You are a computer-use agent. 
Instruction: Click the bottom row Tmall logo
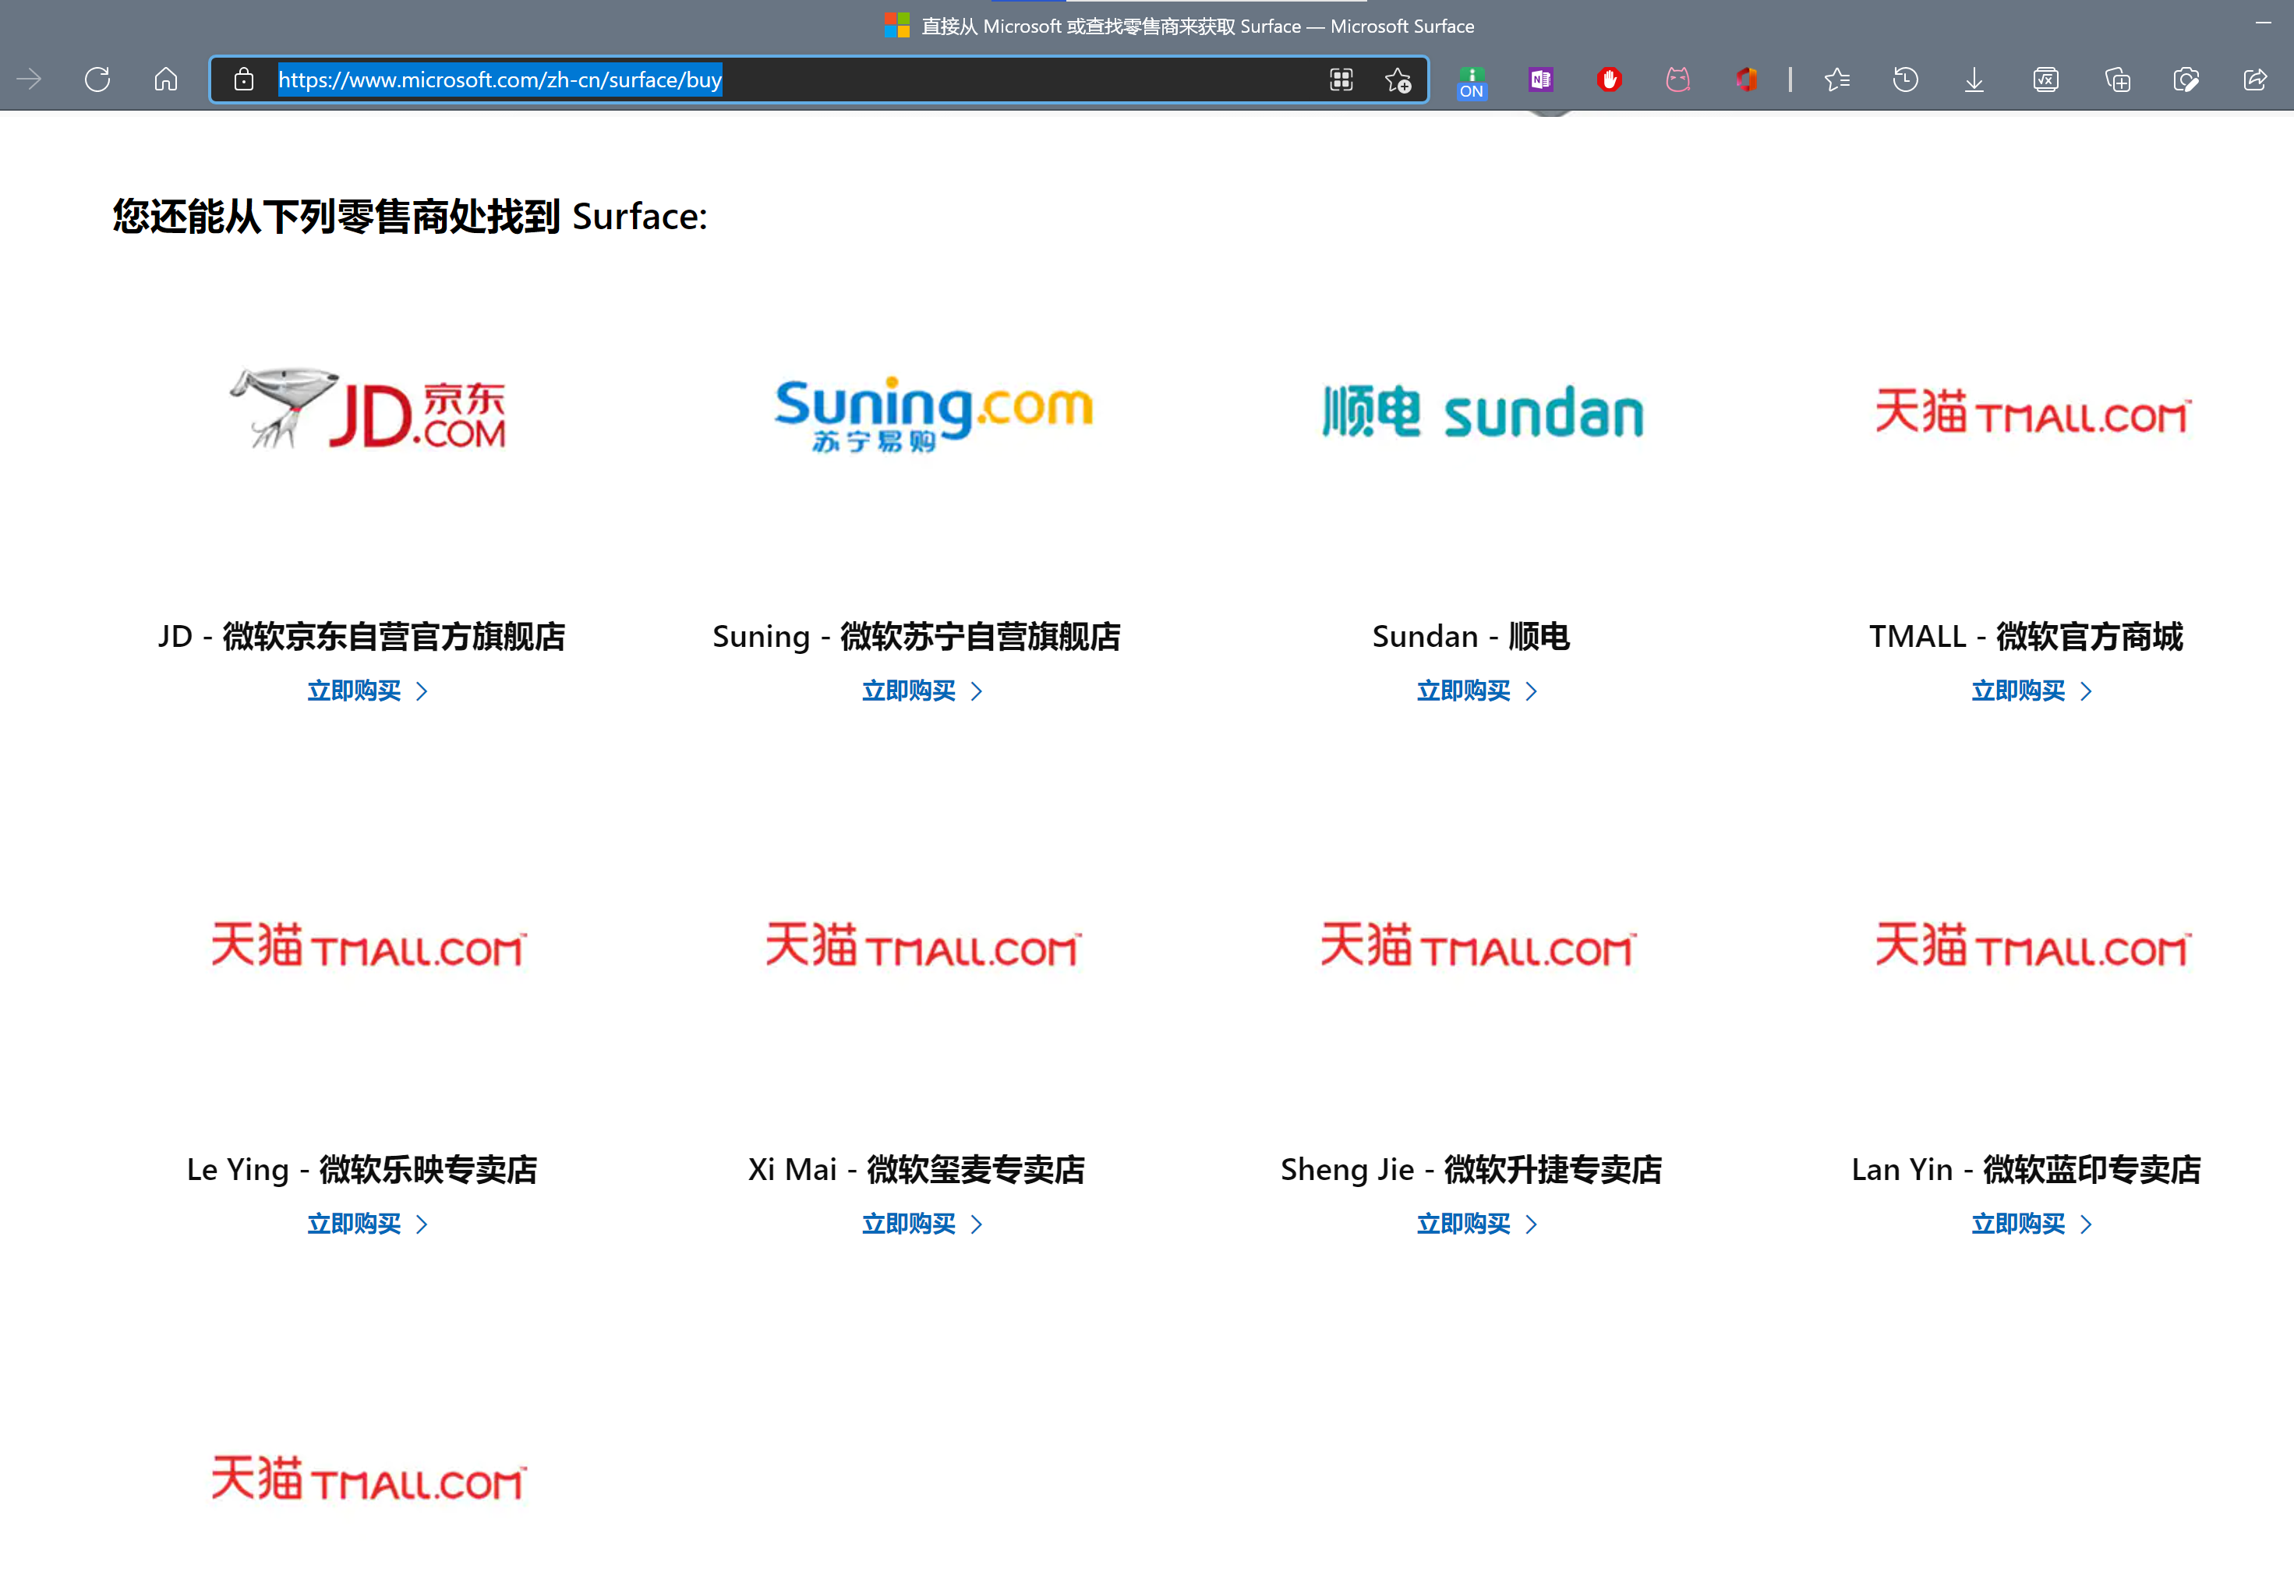(369, 1478)
